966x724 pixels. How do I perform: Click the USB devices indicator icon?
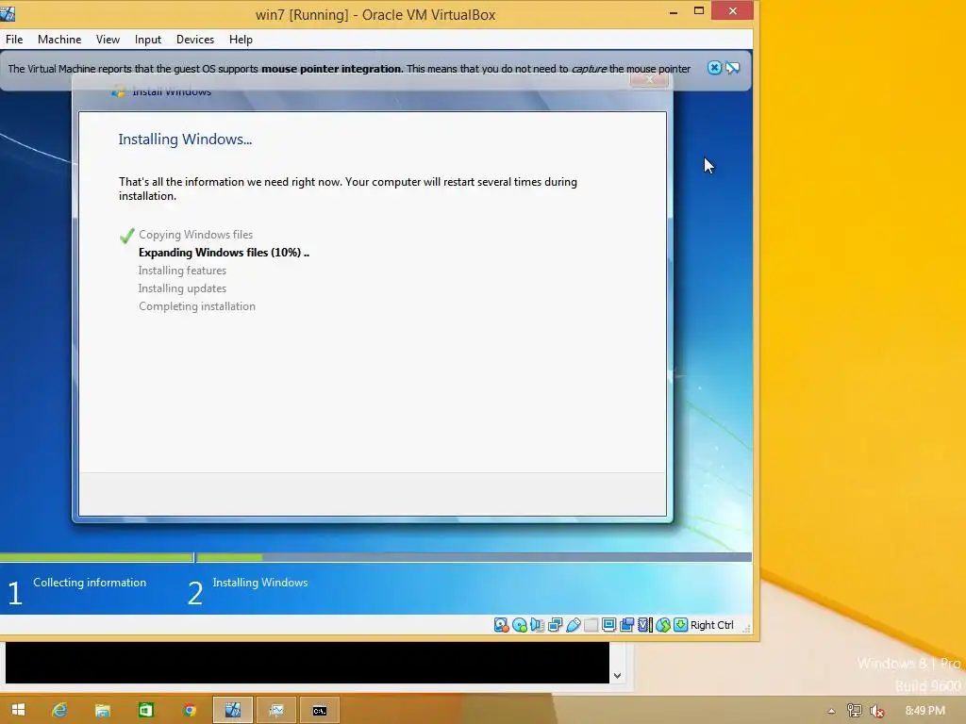click(x=573, y=625)
